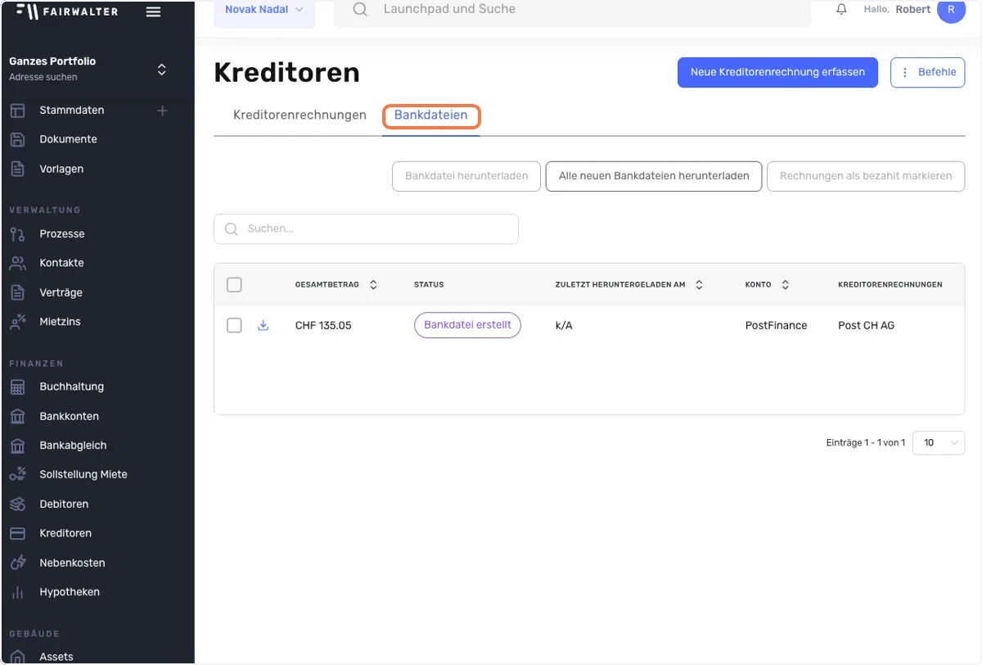Click the Nebenkosten sidebar icon
982x665 pixels.
[17, 563]
